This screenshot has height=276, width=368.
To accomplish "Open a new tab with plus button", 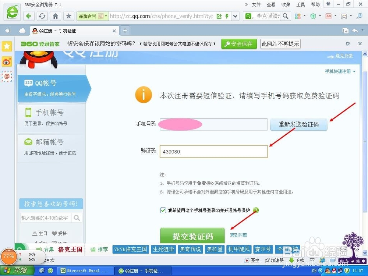I will pyautogui.click(x=125, y=31).
